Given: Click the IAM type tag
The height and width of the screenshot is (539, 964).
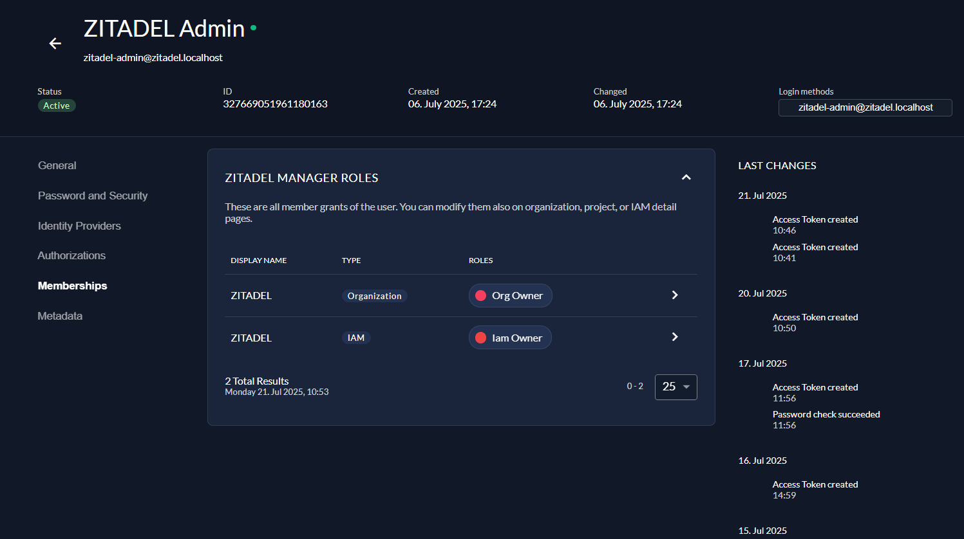Looking at the screenshot, I should point(356,338).
